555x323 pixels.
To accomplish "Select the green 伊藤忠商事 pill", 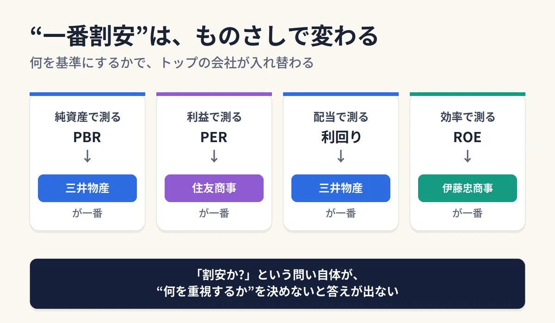I will click(468, 188).
